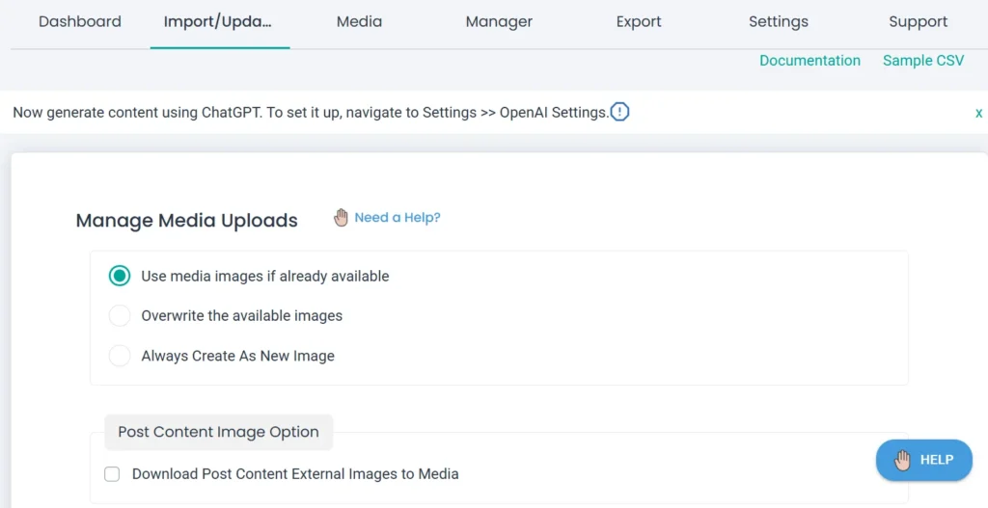The image size is (988, 508).
Task: Dismiss the ChatGPT notification banner
Action: point(978,113)
